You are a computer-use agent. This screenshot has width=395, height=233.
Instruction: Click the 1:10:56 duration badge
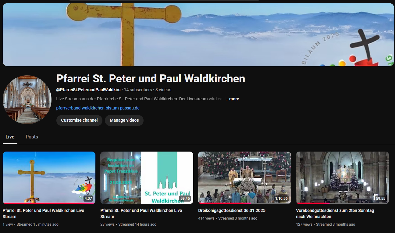[281, 199]
